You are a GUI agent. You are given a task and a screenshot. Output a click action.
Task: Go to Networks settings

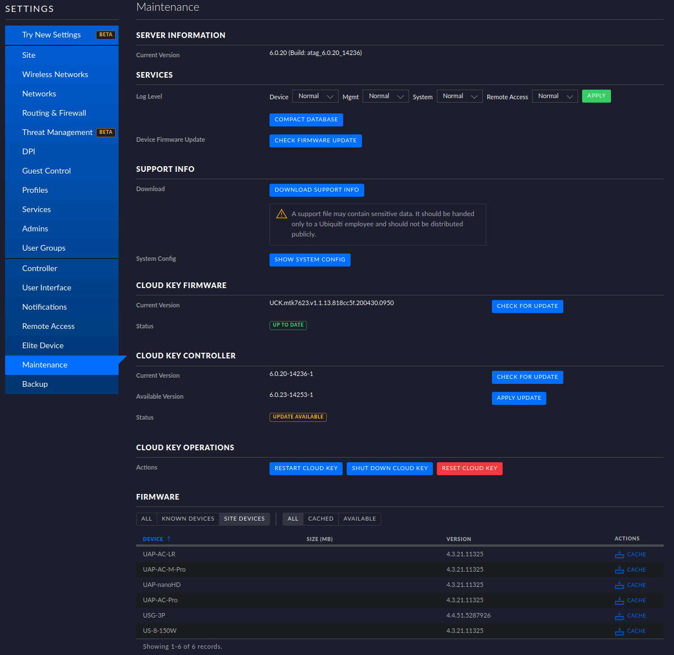62,94
